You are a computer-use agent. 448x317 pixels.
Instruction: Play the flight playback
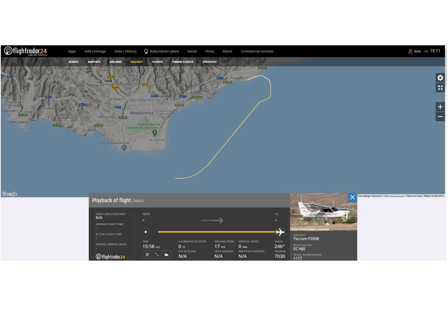pyautogui.click(x=146, y=232)
